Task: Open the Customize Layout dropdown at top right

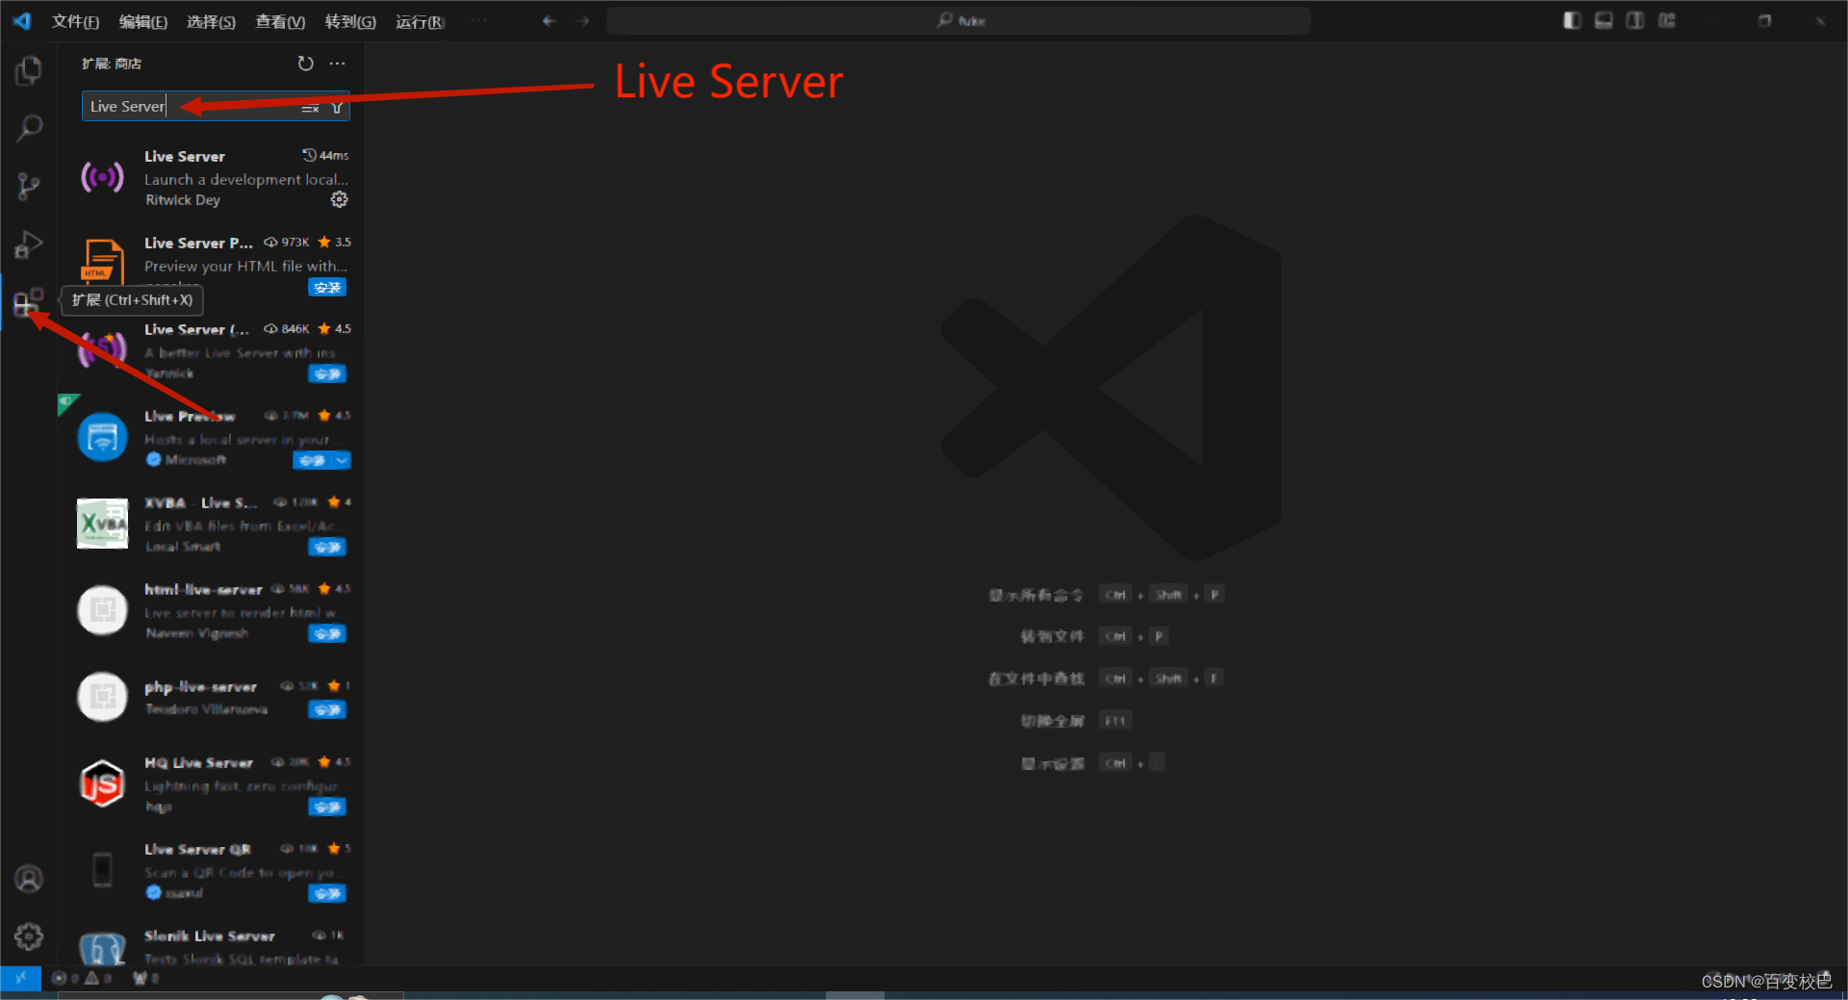Action: pos(1666,19)
